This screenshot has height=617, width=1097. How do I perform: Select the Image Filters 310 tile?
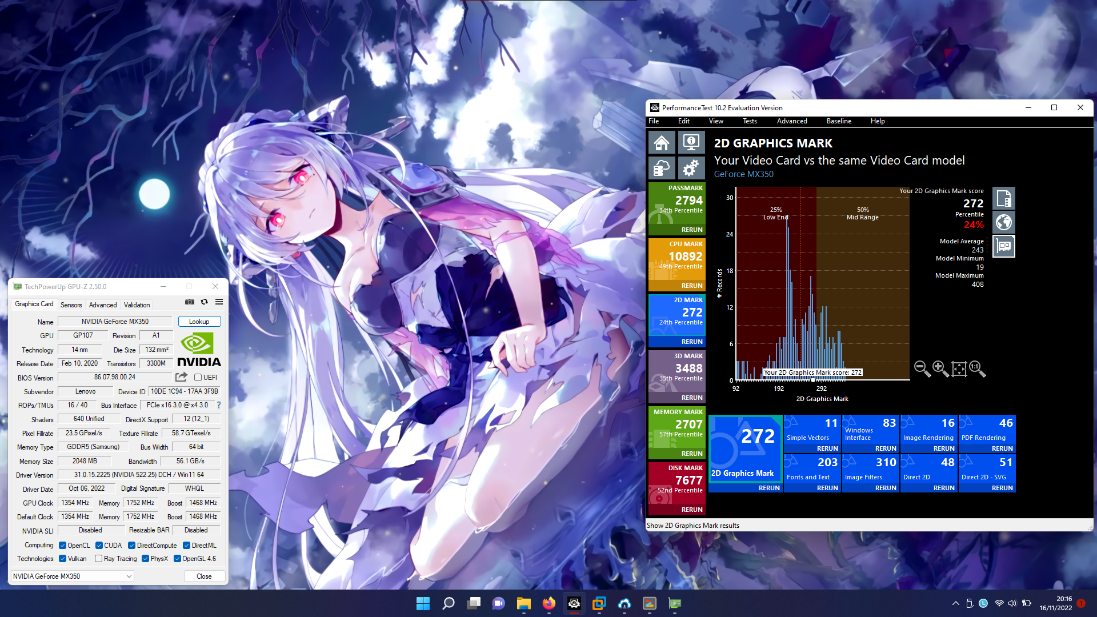[870, 469]
